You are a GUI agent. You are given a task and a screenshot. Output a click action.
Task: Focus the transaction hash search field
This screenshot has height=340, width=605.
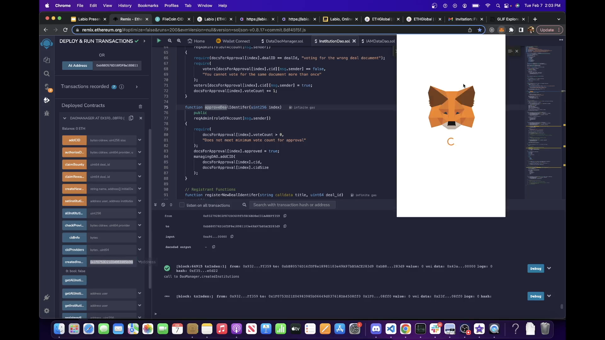point(292,205)
